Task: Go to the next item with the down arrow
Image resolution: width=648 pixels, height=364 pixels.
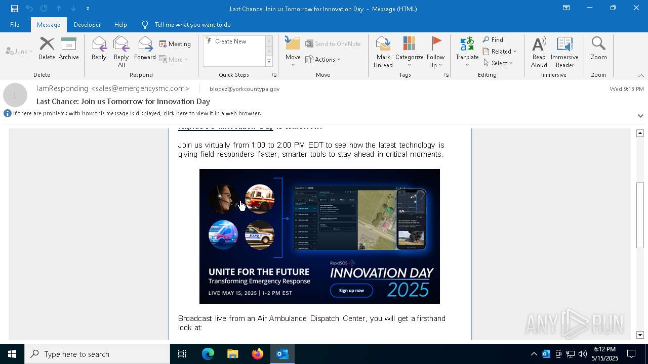Action: click(73, 9)
